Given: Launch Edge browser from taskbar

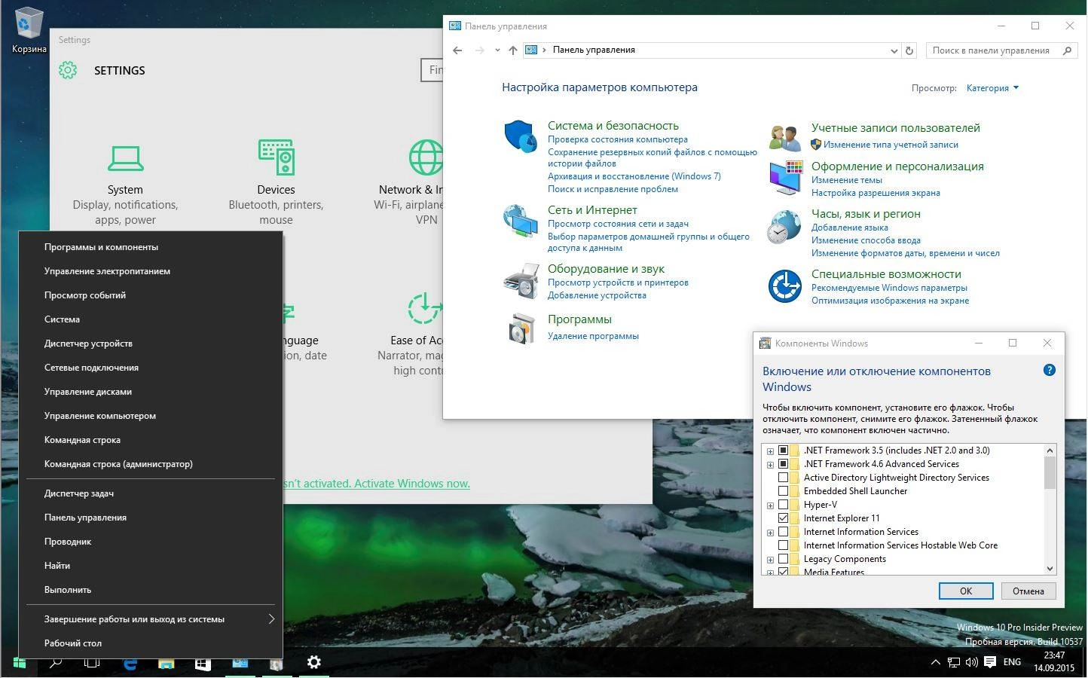Looking at the screenshot, I should pos(130,663).
